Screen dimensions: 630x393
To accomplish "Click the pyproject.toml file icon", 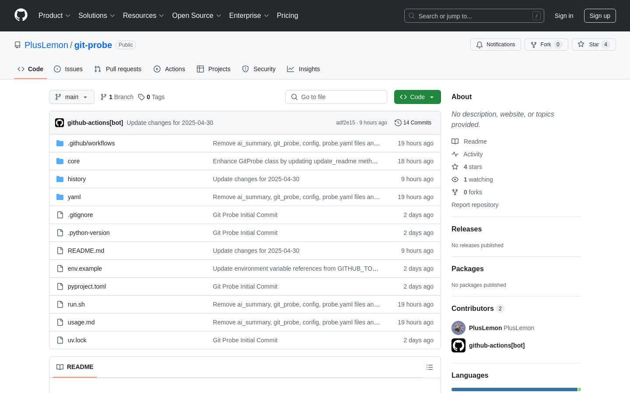I will click(x=60, y=286).
